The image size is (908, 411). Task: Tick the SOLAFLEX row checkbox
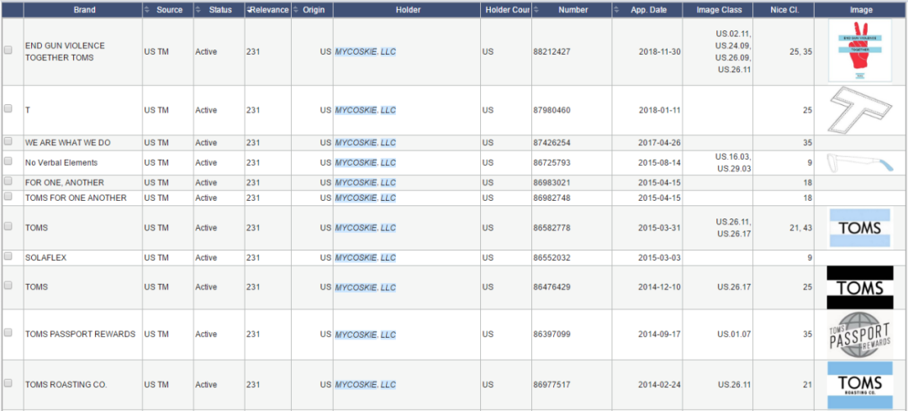8,256
